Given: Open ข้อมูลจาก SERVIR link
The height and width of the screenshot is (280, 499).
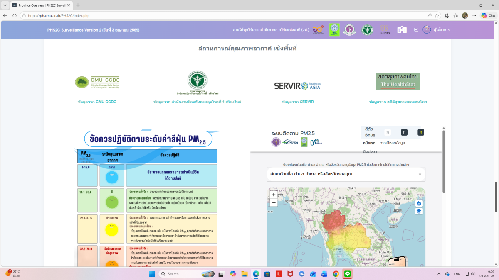Looking at the screenshot, I should [297, 102].
